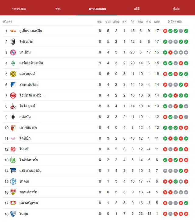
Task: Click the Hoffenheim blue crest icon
Action: (x=13, y=85)
